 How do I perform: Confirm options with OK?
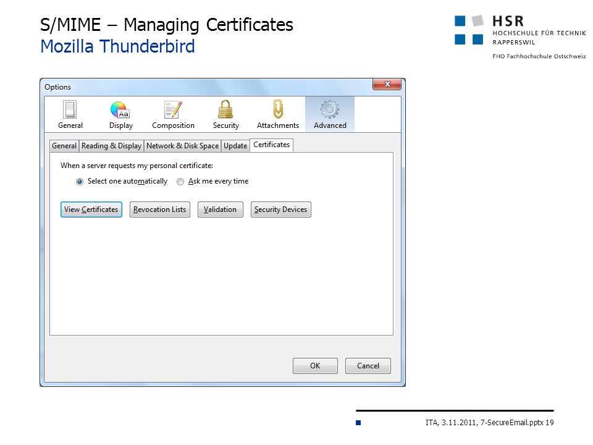click(315, 366)
